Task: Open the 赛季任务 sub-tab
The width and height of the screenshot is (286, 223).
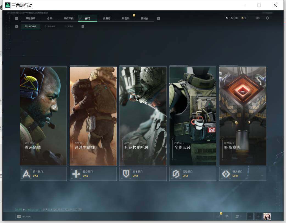Action: pos(50,26)
